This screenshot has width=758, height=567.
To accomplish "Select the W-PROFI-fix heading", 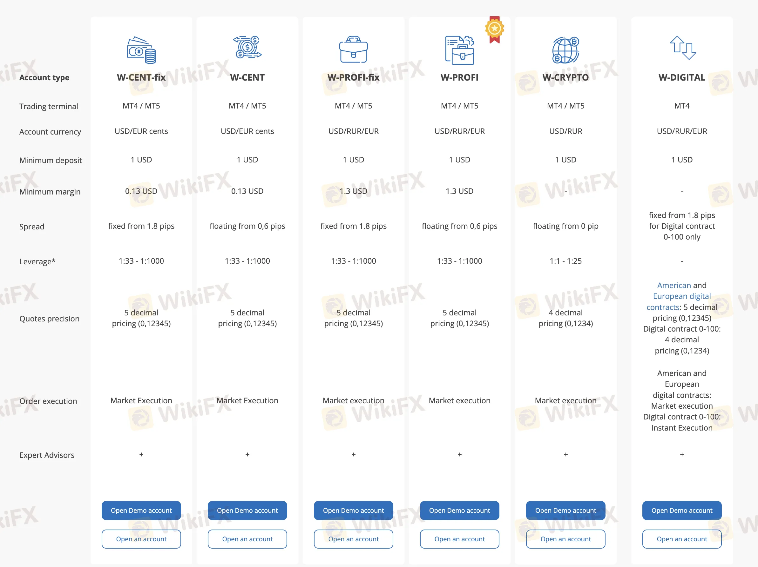I will pos(353,77).
